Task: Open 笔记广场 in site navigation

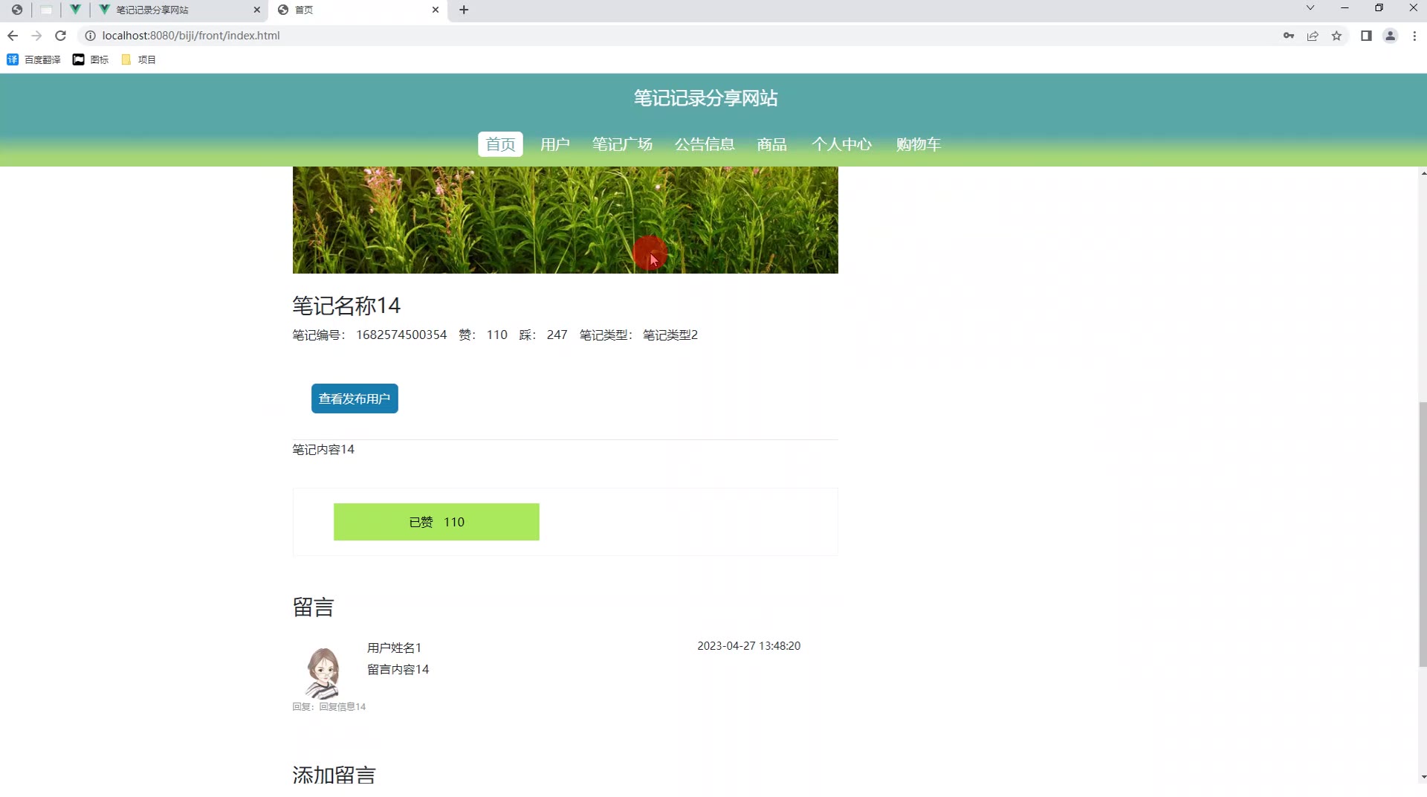Action: [x=622, y=144]
